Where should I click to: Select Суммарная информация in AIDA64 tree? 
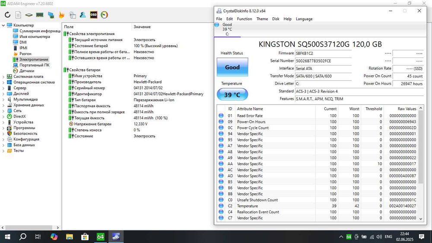pos(40,31)
